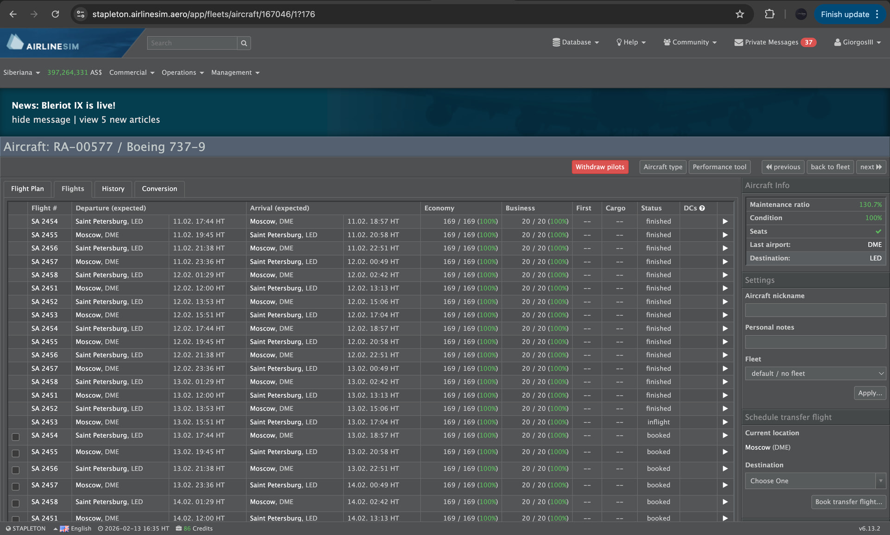Open the Operations dropdown menu
Viewport: 890px width, 535px height.
coord(183,73)
